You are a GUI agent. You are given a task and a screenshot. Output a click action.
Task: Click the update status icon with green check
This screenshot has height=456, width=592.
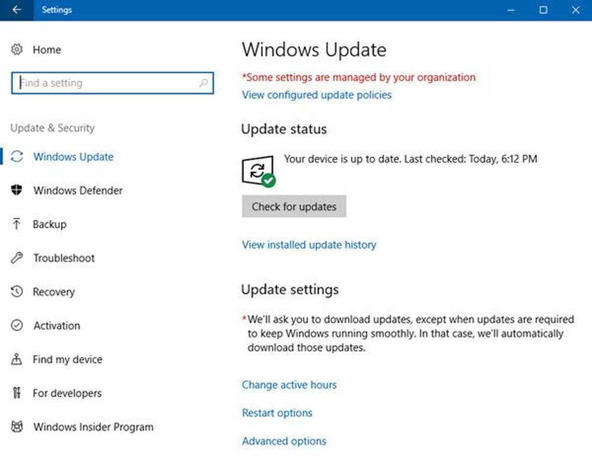(x=259, y=171)
